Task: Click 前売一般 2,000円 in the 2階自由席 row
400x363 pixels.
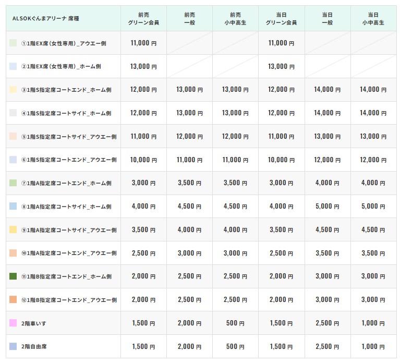Action: click(189, 347)
